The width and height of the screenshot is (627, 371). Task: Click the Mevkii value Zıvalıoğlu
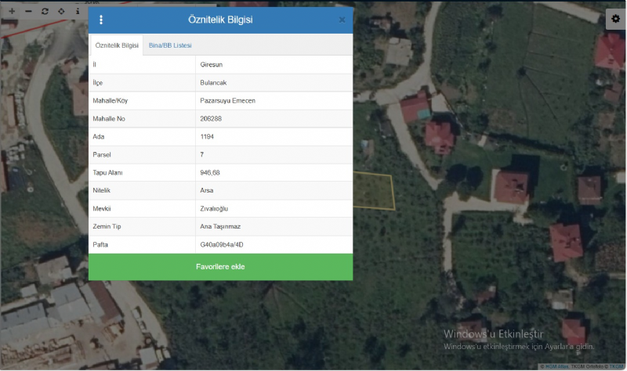(x=214, y=209)
